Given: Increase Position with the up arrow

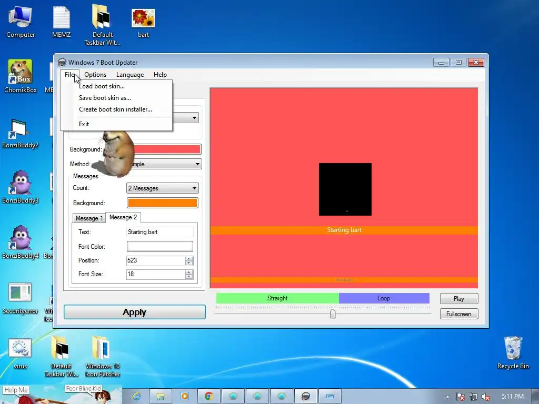Looking at the screenshot, I should pyautogui.click(x=189, y=258).
